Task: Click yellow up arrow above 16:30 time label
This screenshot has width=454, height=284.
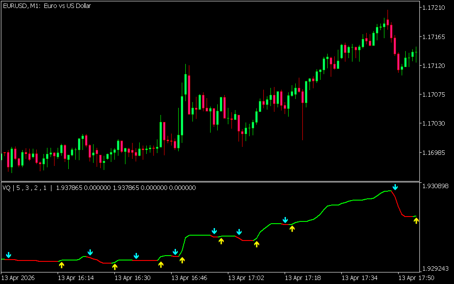Action: (x=115, y=267)
